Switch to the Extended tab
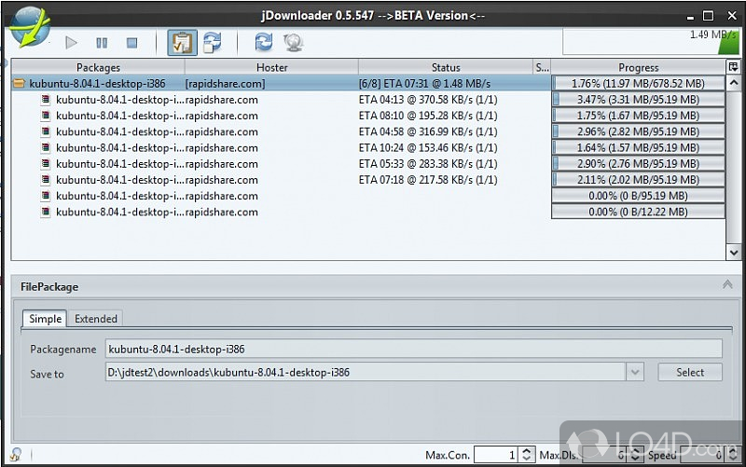 (x=96, y=319)
